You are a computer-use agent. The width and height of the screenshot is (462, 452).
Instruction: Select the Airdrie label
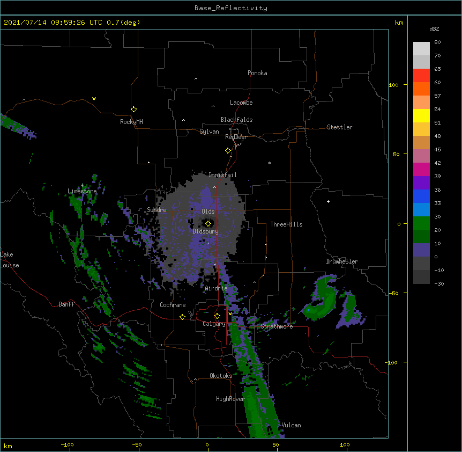click(217, 288)
